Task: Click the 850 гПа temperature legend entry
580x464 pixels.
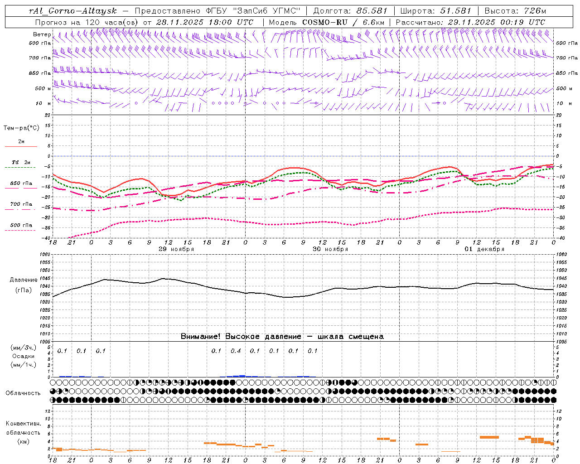Action: click(x=21, y=184)
